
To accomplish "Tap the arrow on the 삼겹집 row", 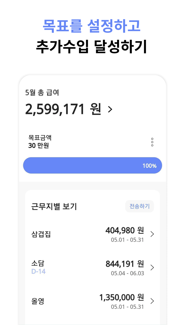I will coord(153,234).
